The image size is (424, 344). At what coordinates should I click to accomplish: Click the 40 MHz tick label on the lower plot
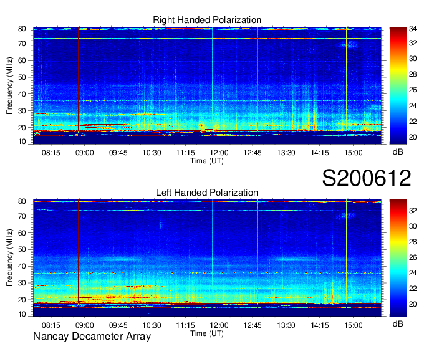click(x=22, y=266)
